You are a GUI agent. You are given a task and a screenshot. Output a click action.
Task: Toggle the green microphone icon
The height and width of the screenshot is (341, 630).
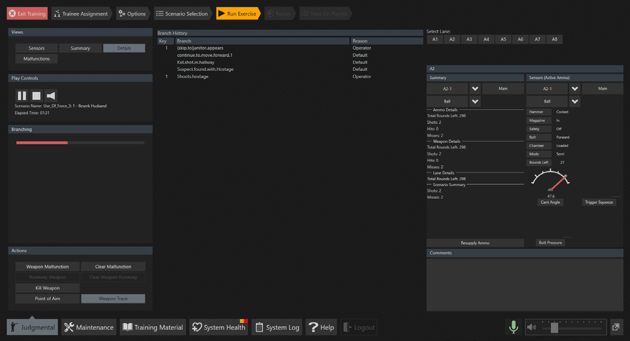pyautogui.click(x=513, y=327)
